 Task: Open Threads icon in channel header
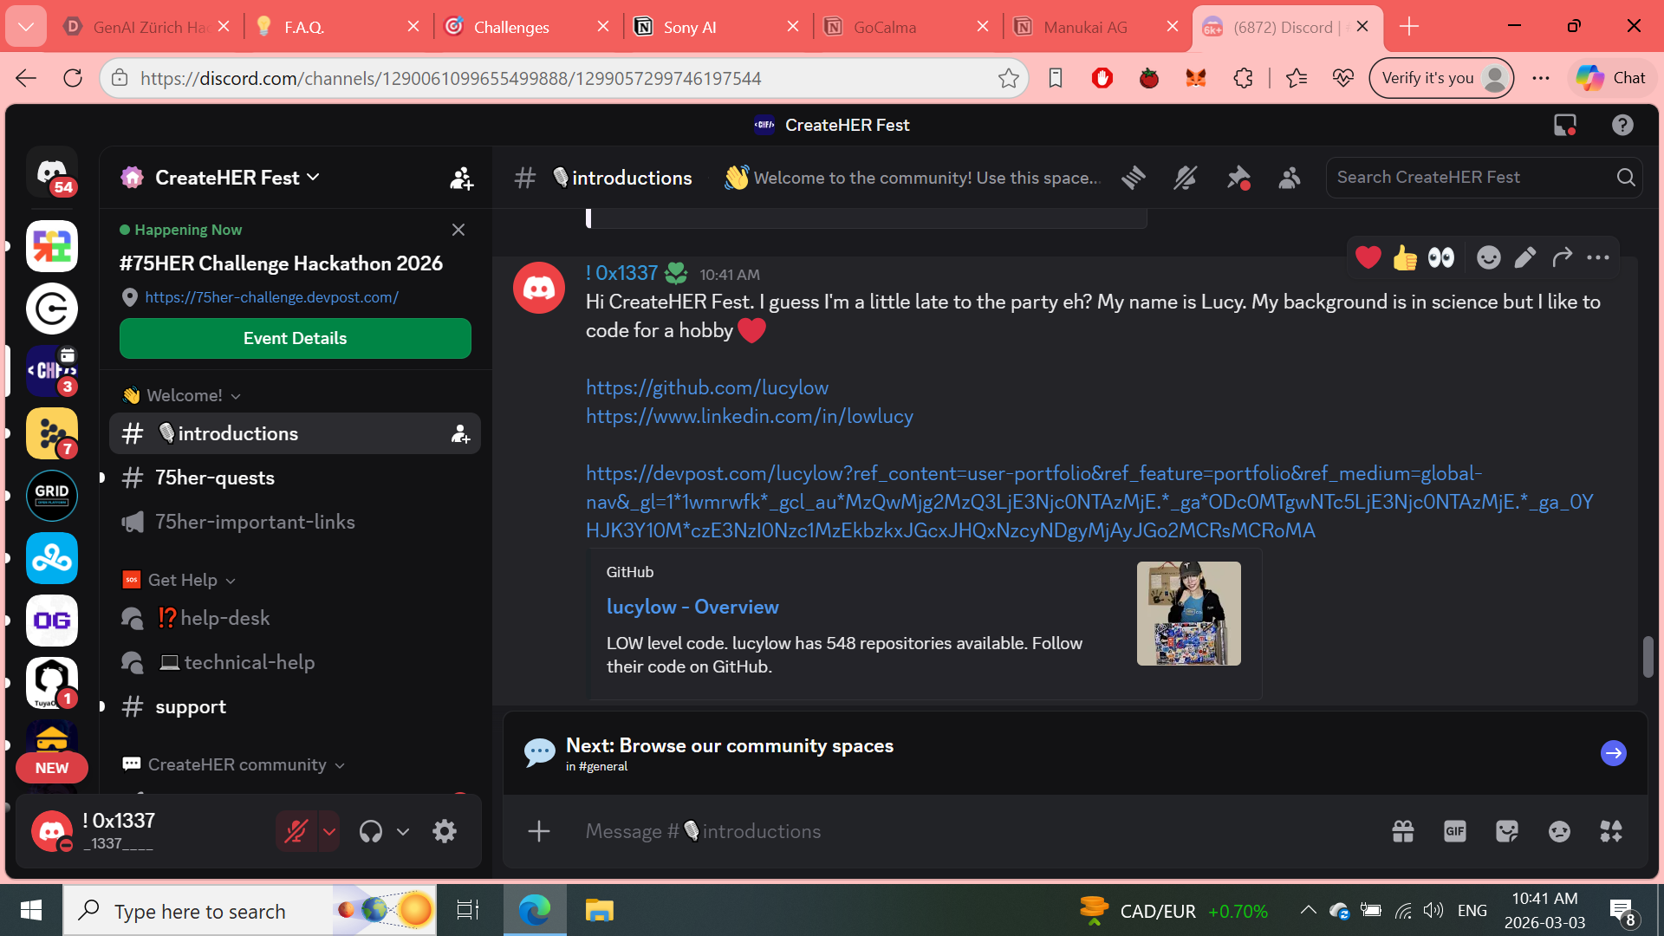[x=1133, y=178]
